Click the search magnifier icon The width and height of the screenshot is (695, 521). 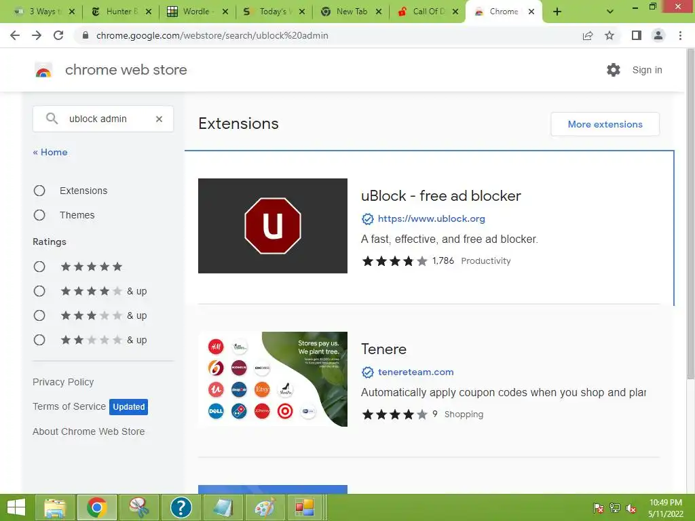(52, 119)
